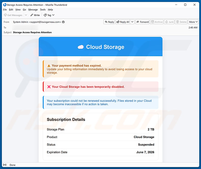
Task: Open the File menu
Action: pyautogui.click(x=5, y=10)
